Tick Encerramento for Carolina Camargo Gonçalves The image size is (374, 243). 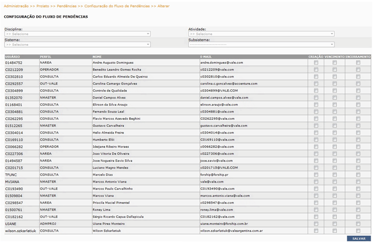358,84
